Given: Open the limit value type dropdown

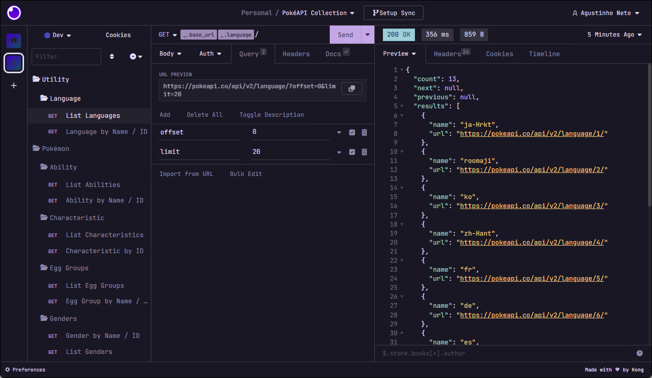Looking at the screenshot, I should (339, 152).
